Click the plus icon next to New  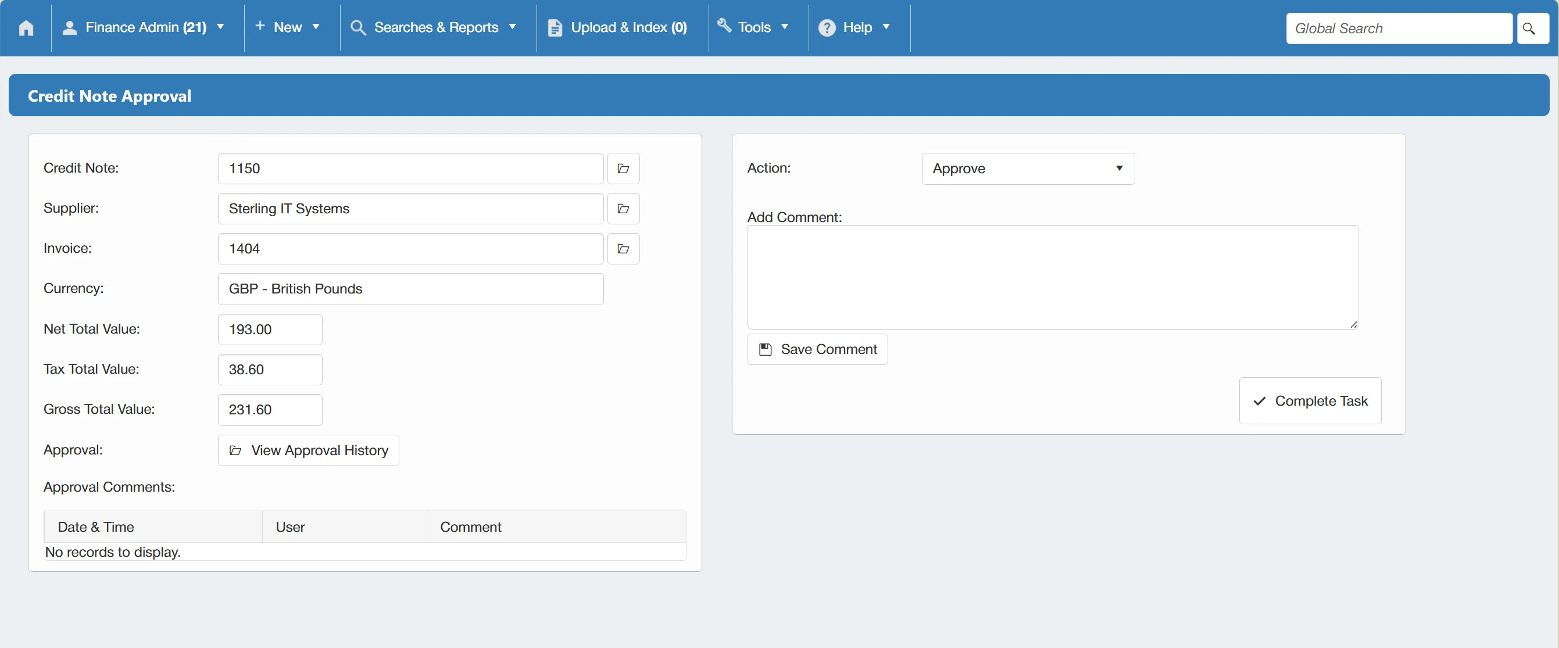(260, 26)
